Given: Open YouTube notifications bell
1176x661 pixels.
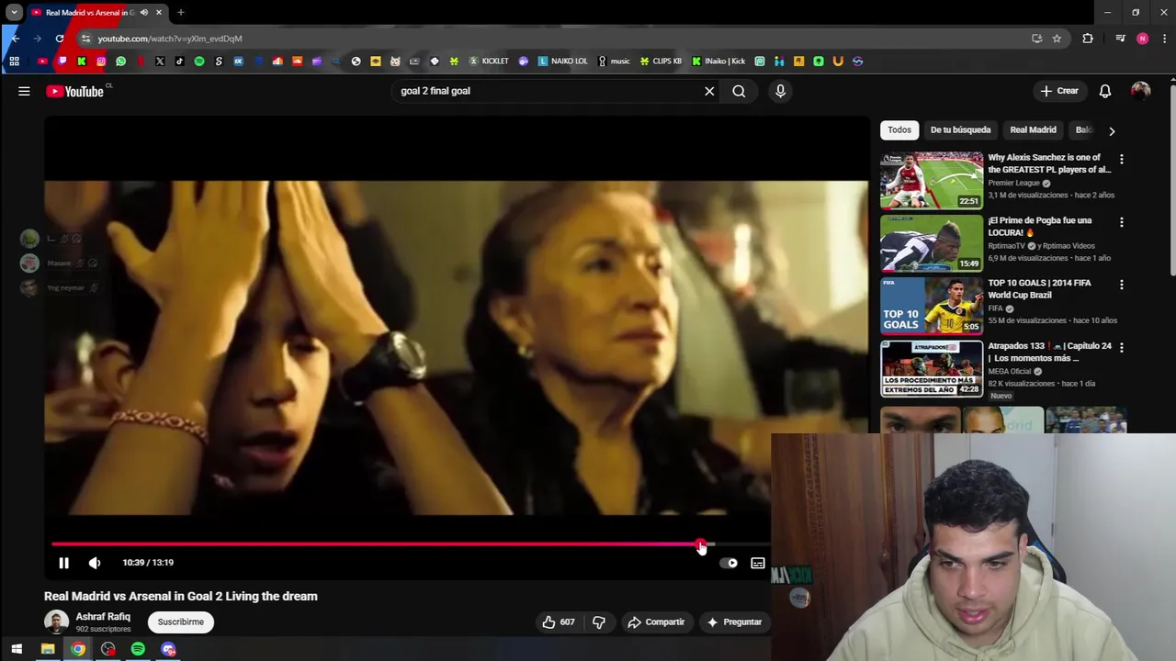Looking at the screenshot, I should (1105, 91).
